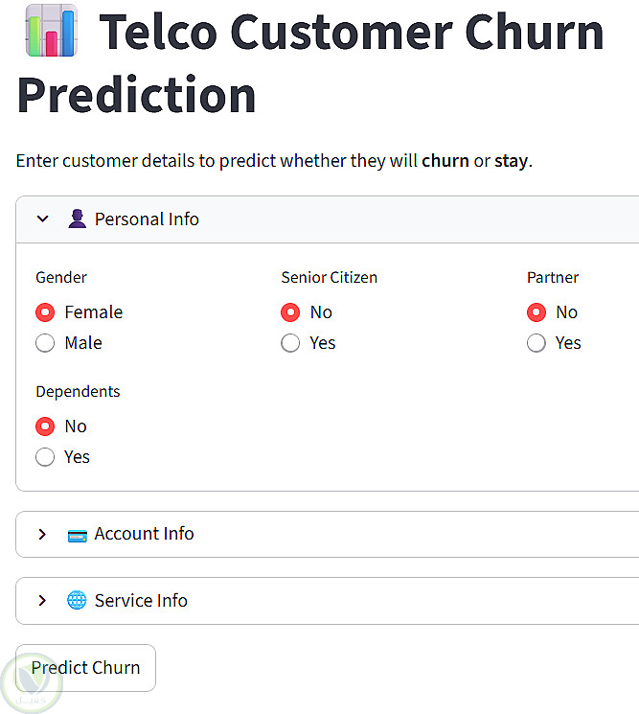Expand the Account Info chevron

coord(42,535)
